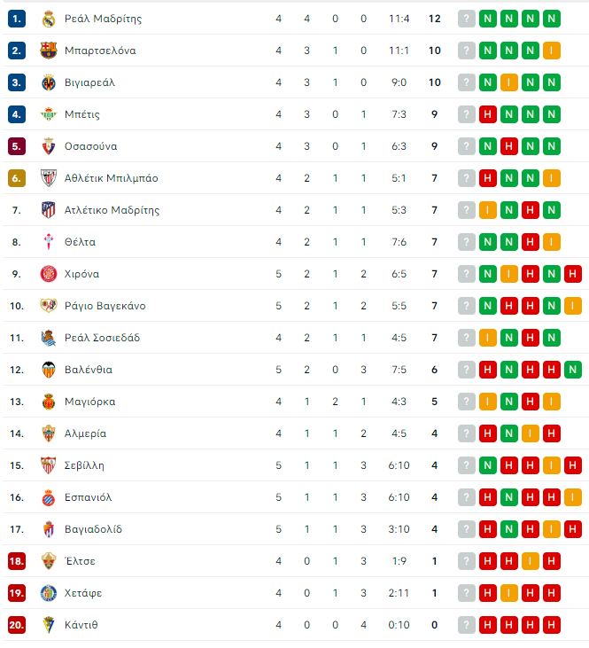Click the Atlético Madrid crest icon
The height and width of the screenshot is (648, 589).
coord(49,210)
